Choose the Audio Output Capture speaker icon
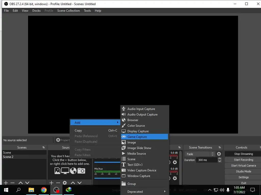 click(x=124, y=115)
